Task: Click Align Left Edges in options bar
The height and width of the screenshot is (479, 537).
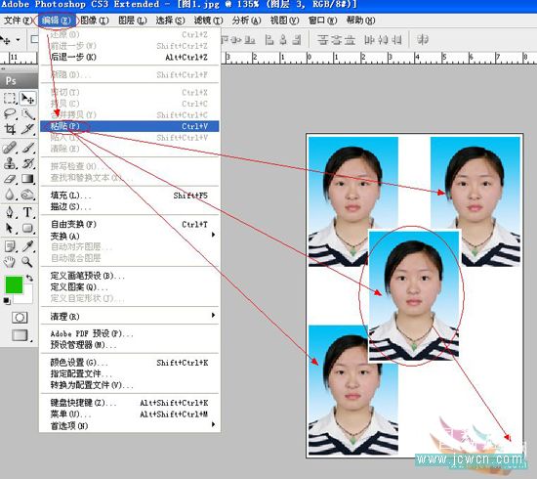Action: coord(269,40)
